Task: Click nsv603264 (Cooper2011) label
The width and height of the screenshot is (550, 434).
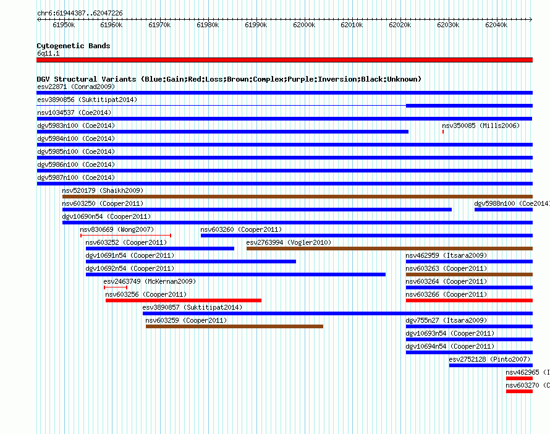Action: click(x=446, y=281)
